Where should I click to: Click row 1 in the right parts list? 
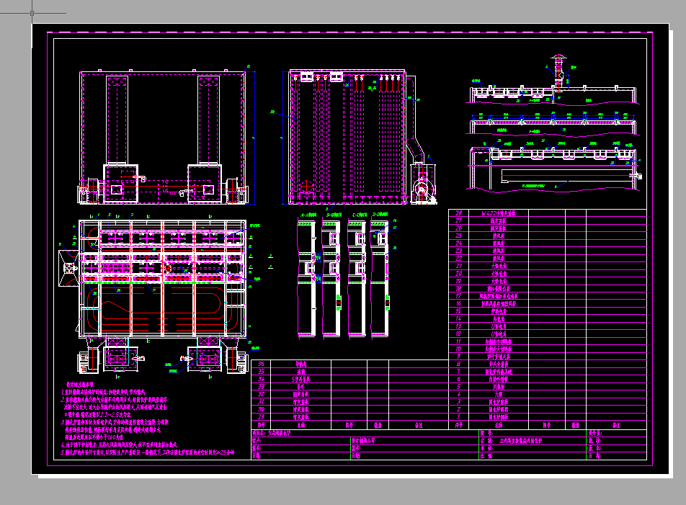[x=498, y=417]
